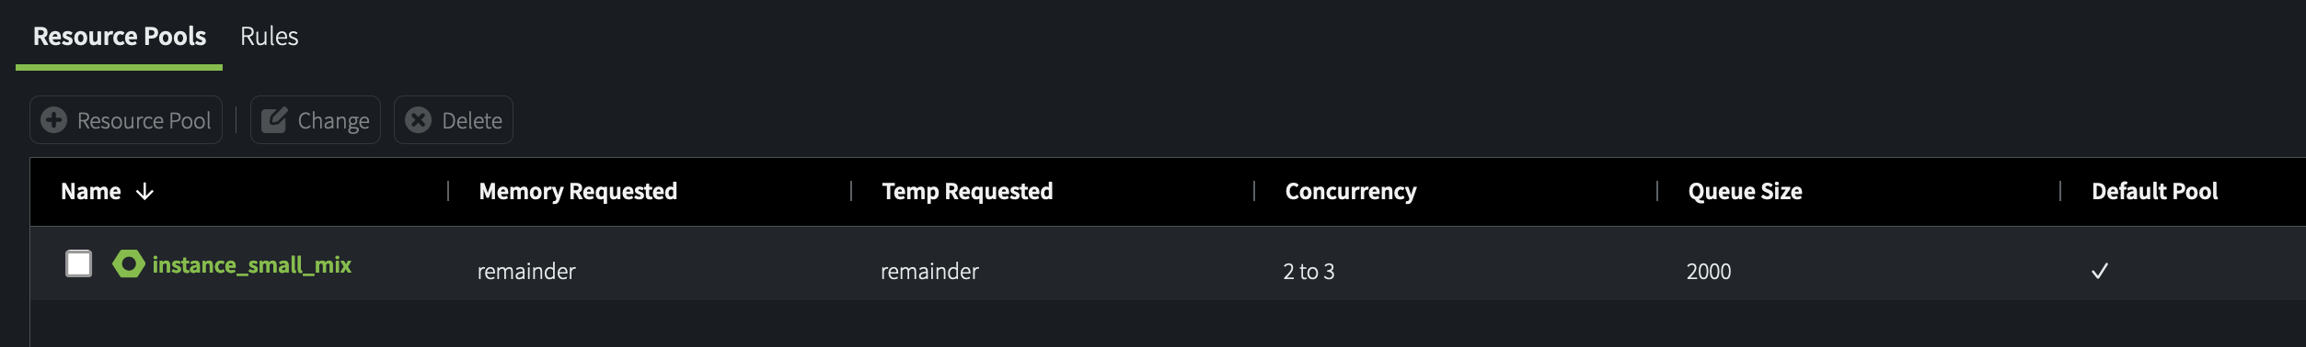Click the 2 to 3 concurrency cell

[1309, 271]
